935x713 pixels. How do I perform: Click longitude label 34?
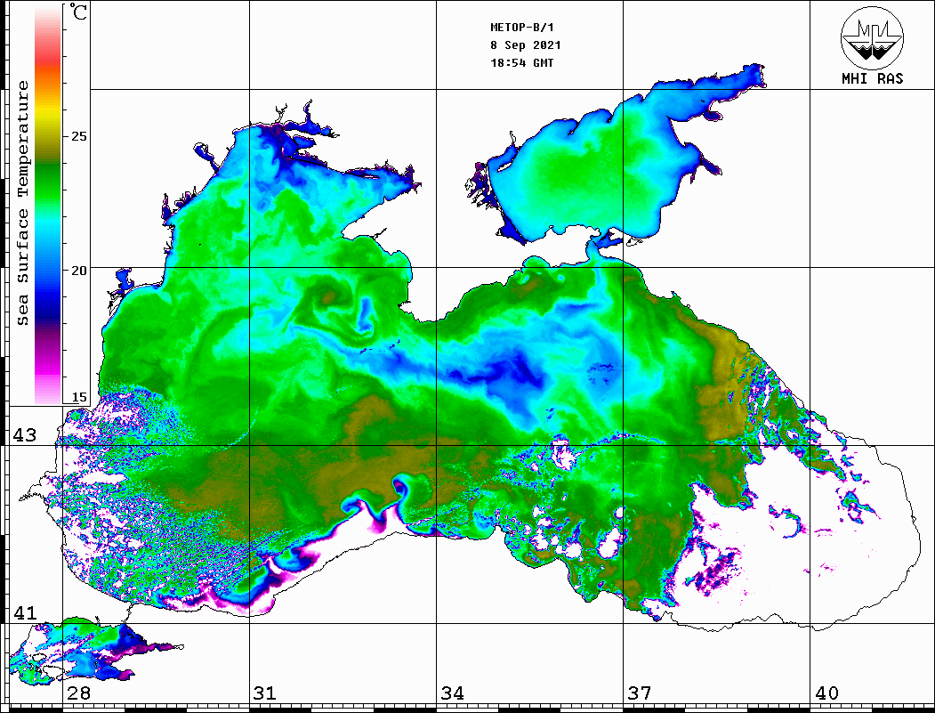(453, 693)
